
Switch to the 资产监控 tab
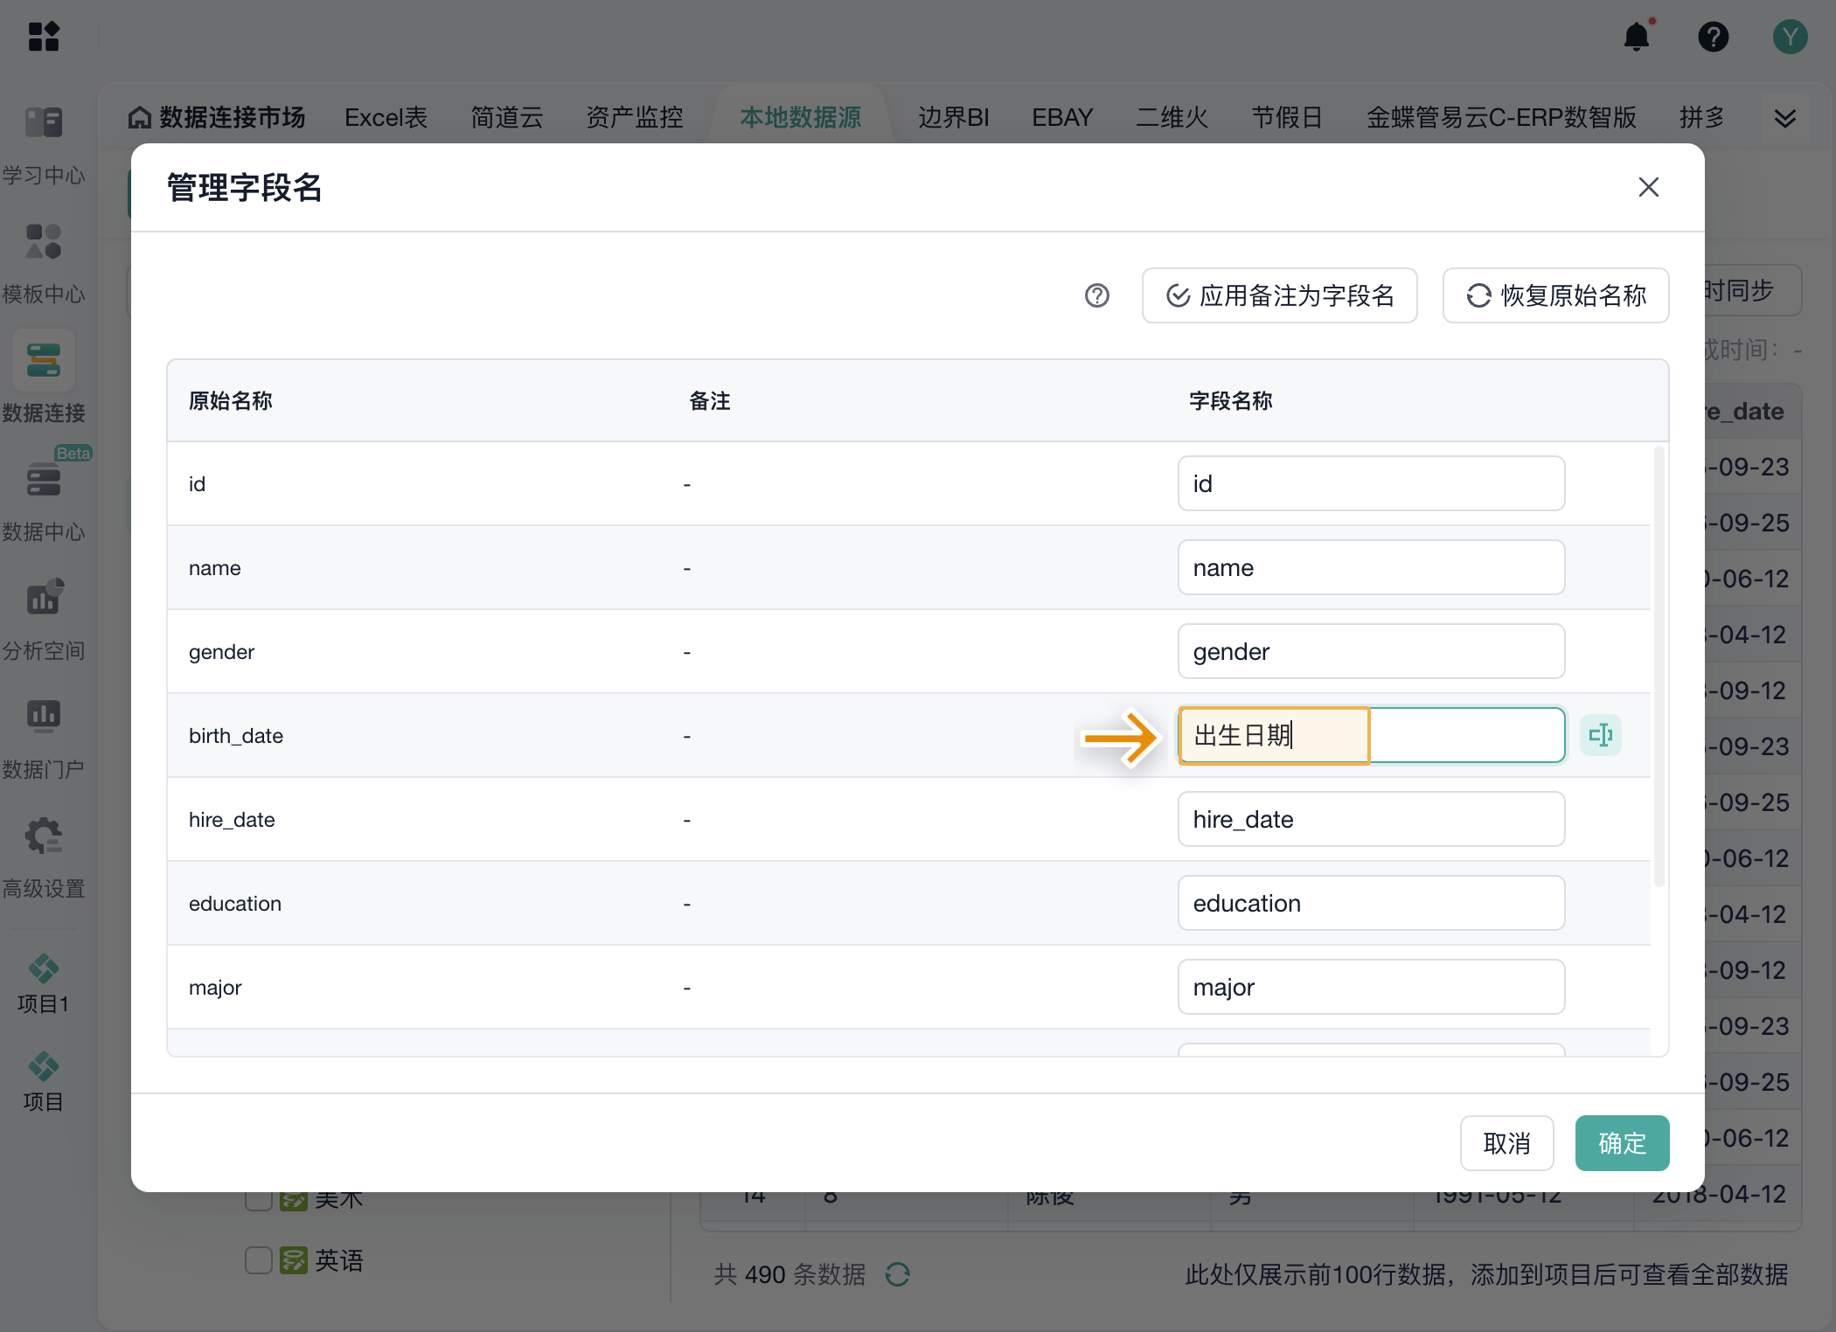coord(635,117)
